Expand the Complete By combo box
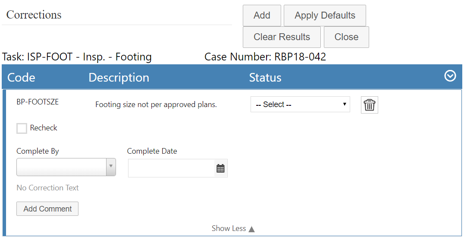The height and width of the screenshot is (237, 464). pyautogui.click(x=111, y=167)
